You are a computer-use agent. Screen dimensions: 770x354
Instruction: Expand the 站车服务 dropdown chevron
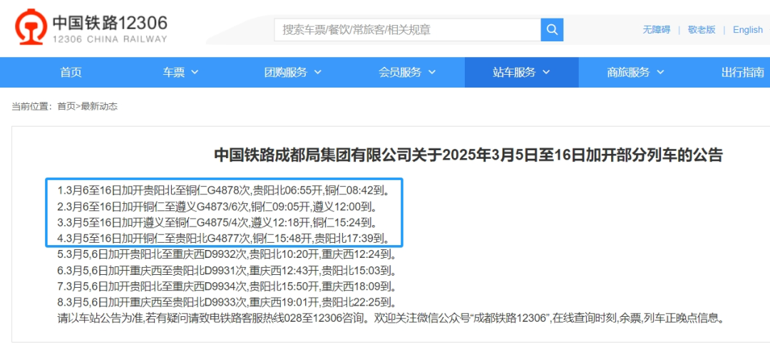click(546, 73)
